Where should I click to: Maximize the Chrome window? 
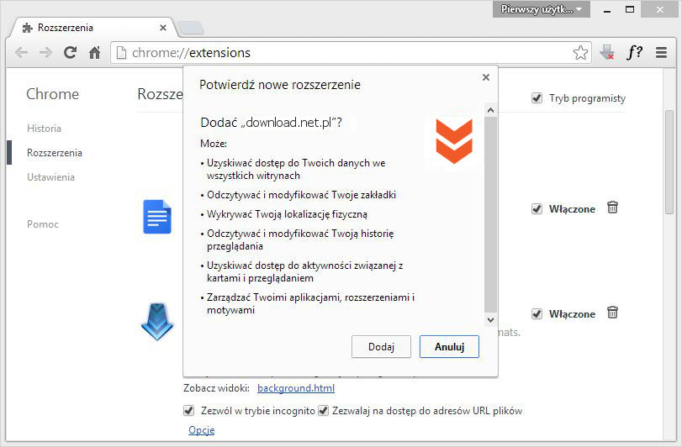(629, 9)
